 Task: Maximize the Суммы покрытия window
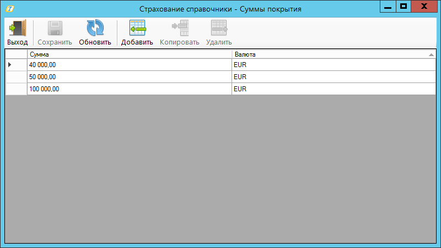click(x=404, y=7)
